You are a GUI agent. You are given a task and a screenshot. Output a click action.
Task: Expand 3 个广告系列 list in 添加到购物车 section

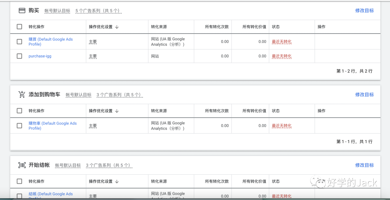[x=120, y=95]
